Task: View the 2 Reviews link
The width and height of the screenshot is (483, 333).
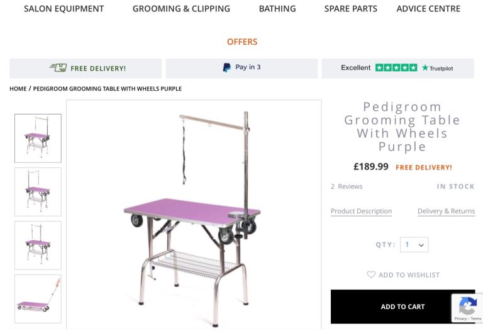Action: [347, 186]
